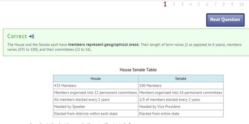The height and width of the screenshot is (124, 249).
Task: Click the 'Senate' column header
Action: click(x=181, y=79)
